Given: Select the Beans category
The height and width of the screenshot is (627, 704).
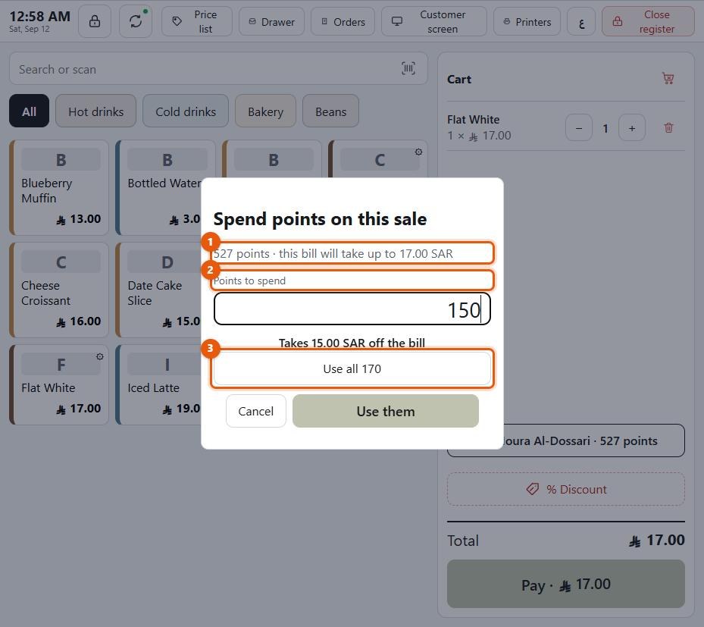Looking at the screenshot, I should 330,111.
